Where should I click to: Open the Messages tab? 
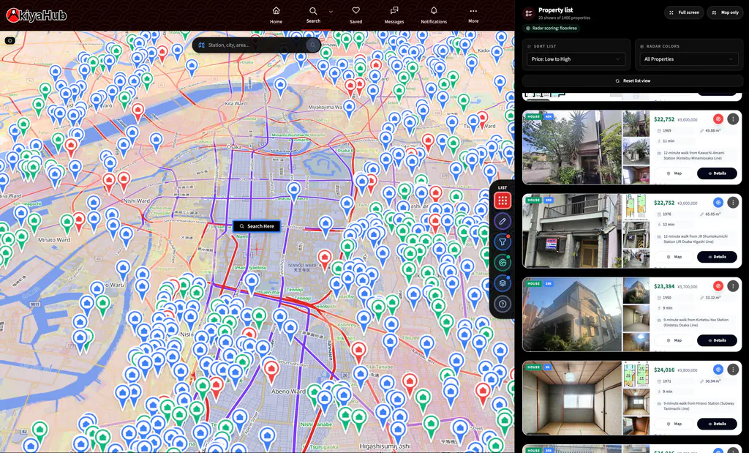click(x=394, y=15)
